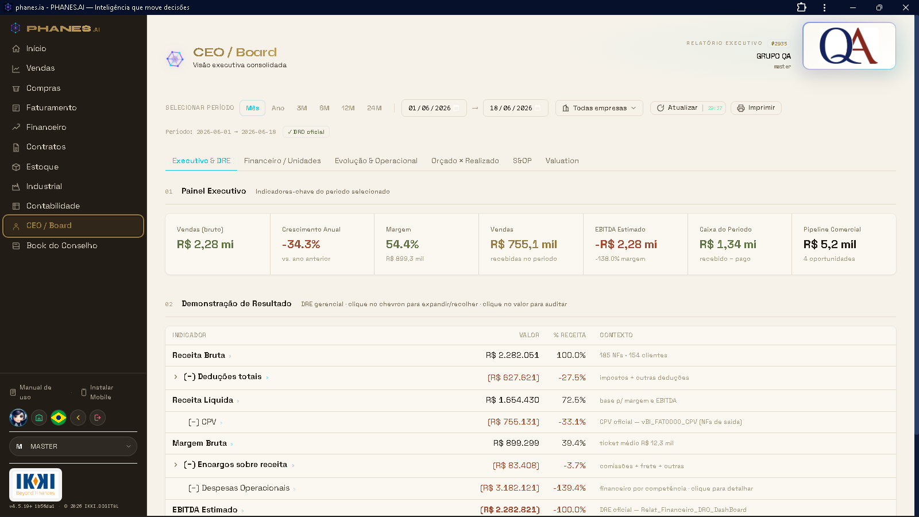Image resolution: width=919 pixels, height=517 pixels.
Task: Expand the Deduções totais row chevron
Action: click(x=176, y=377)
